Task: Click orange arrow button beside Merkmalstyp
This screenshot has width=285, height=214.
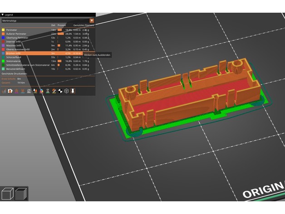Action: point(92,20)
